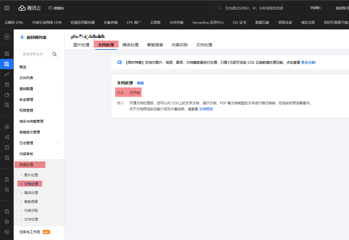Collapse the 数据处理 section
The image size is (349, 240).
click(x=58, y=164)
